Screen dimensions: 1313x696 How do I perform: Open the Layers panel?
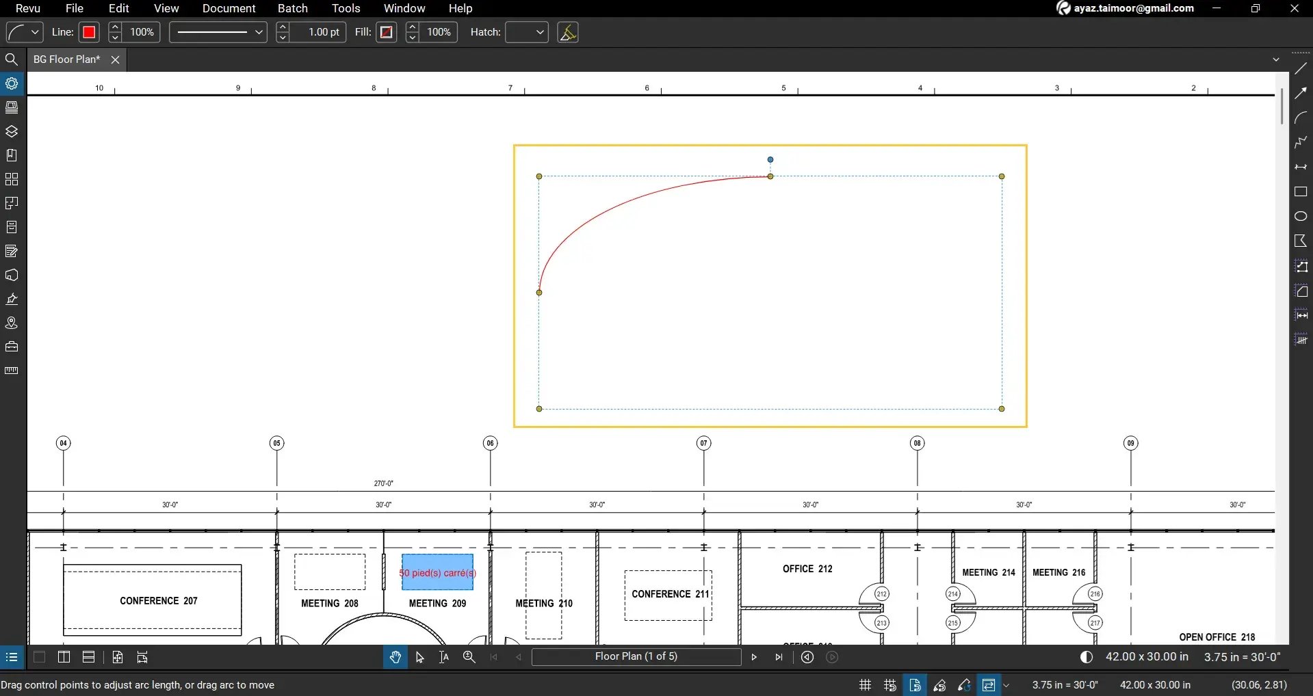[12, 131]
